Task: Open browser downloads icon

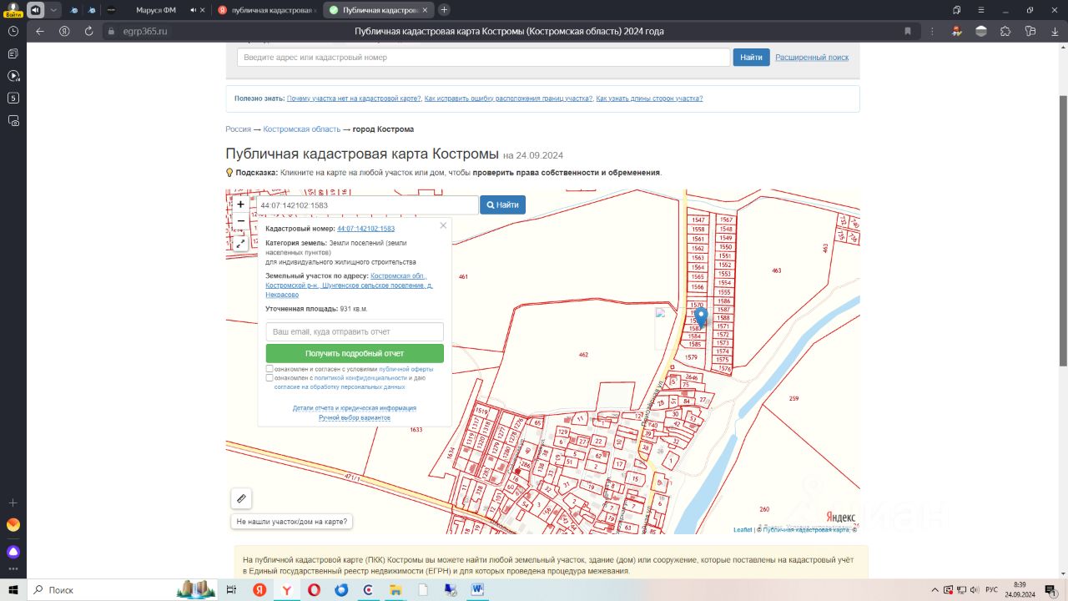Action: pyautogui.click(x=1055, y=31)
